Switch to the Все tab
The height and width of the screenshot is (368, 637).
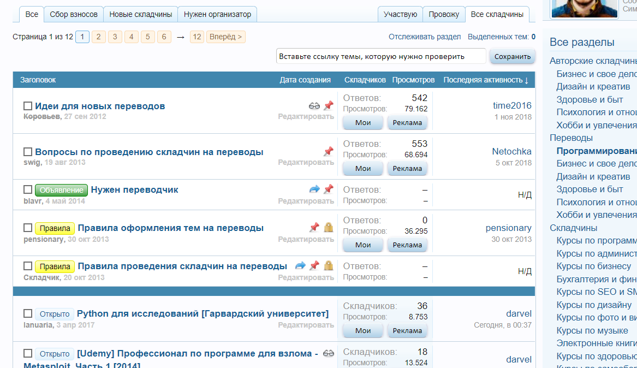pyautogui.click(x=32, y=14)
